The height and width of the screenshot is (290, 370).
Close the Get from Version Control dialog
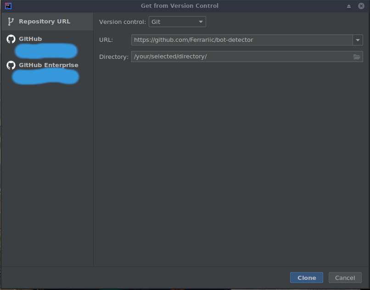tap(361, 6)
